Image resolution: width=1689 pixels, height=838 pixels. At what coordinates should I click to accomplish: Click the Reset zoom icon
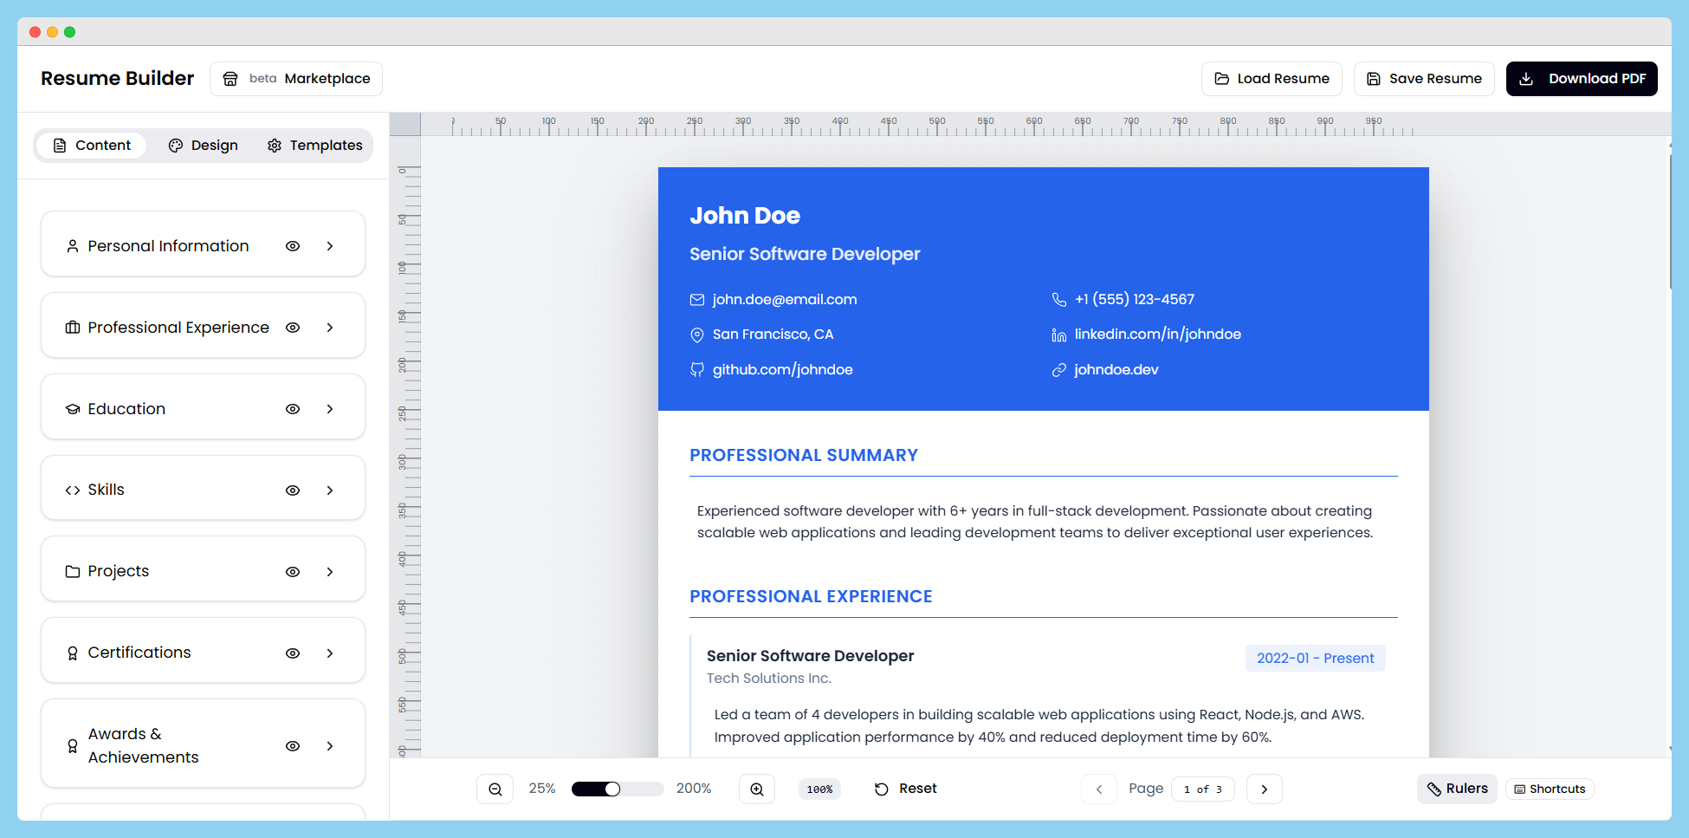coord(881,789)
